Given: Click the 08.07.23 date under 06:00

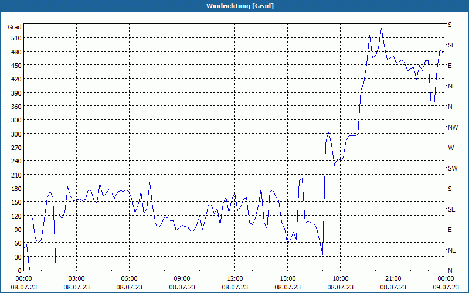Looking at the screenshot, I should point(129,287).
